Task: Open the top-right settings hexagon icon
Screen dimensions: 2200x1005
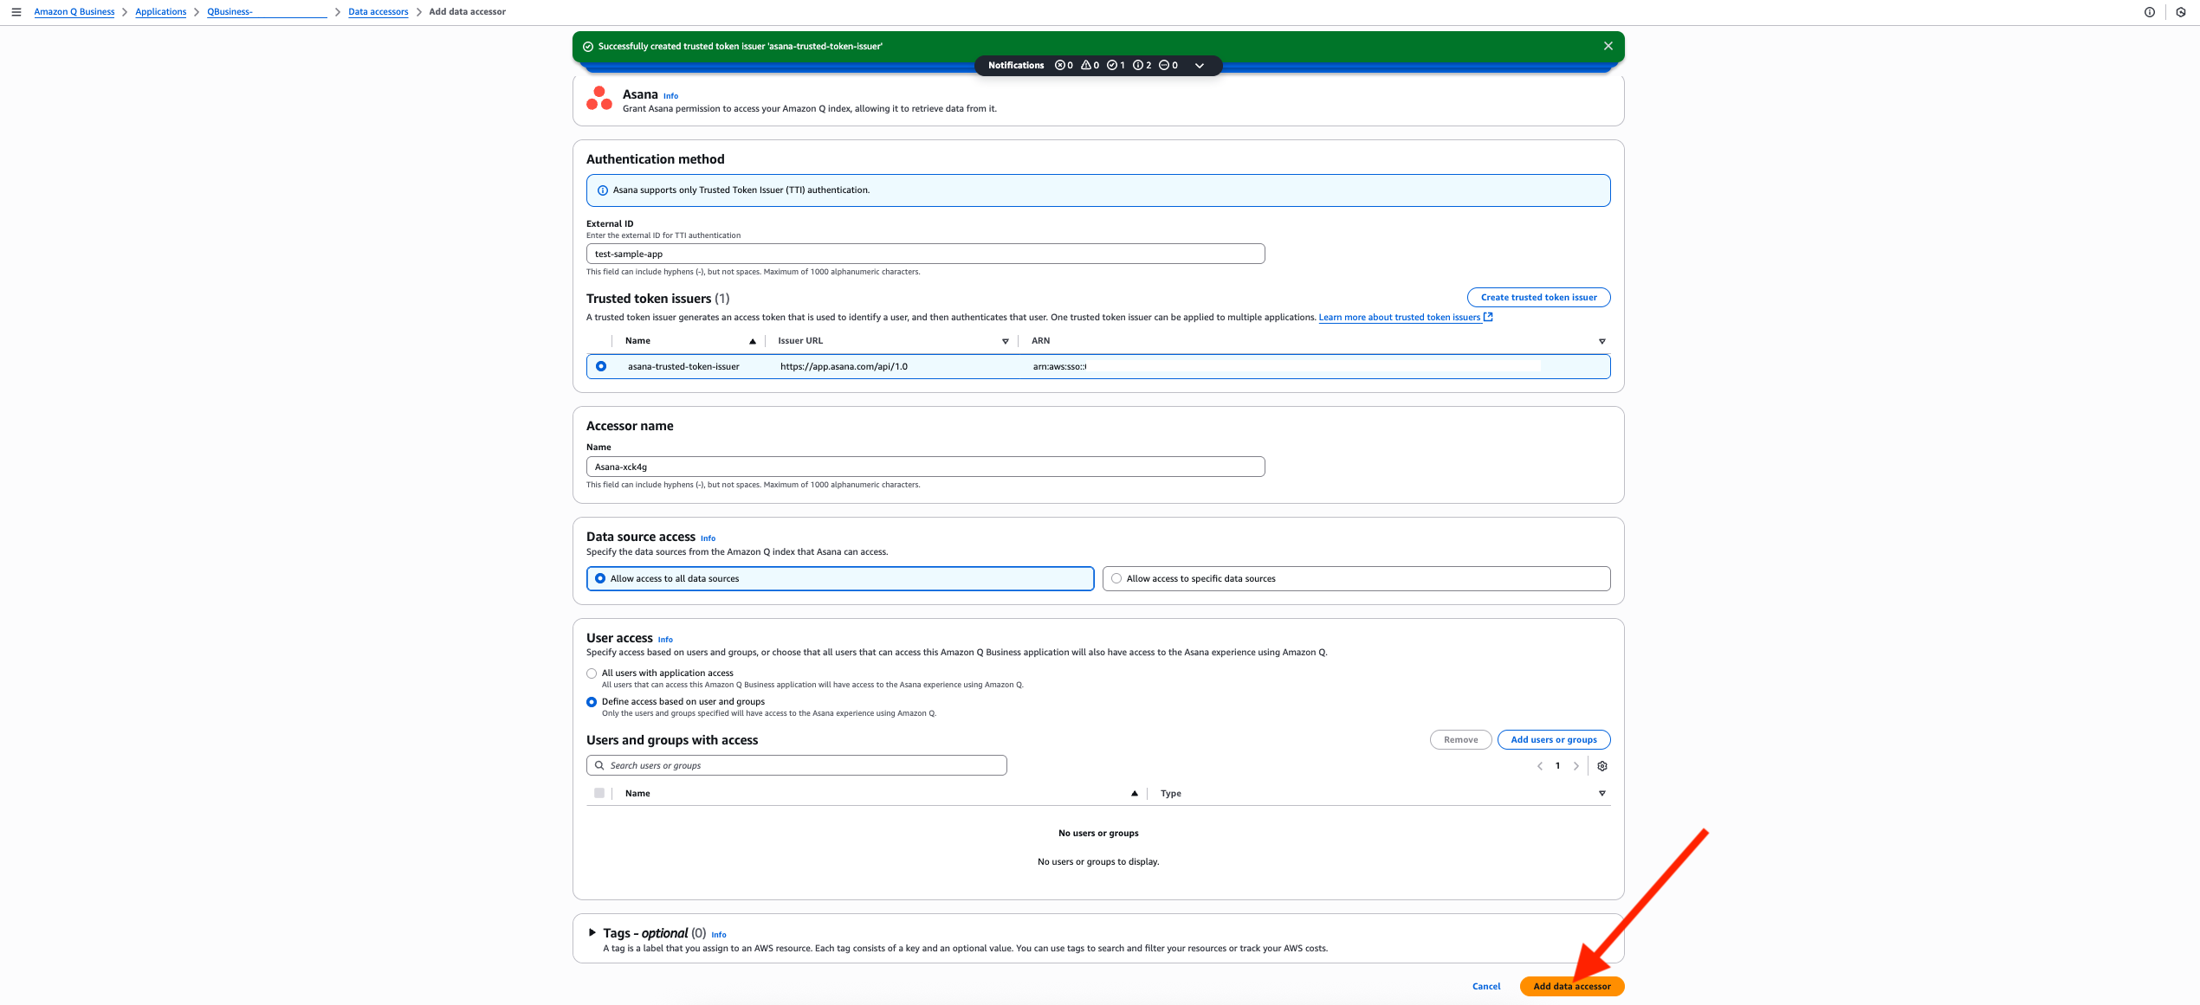Action: coord(2180,12)
